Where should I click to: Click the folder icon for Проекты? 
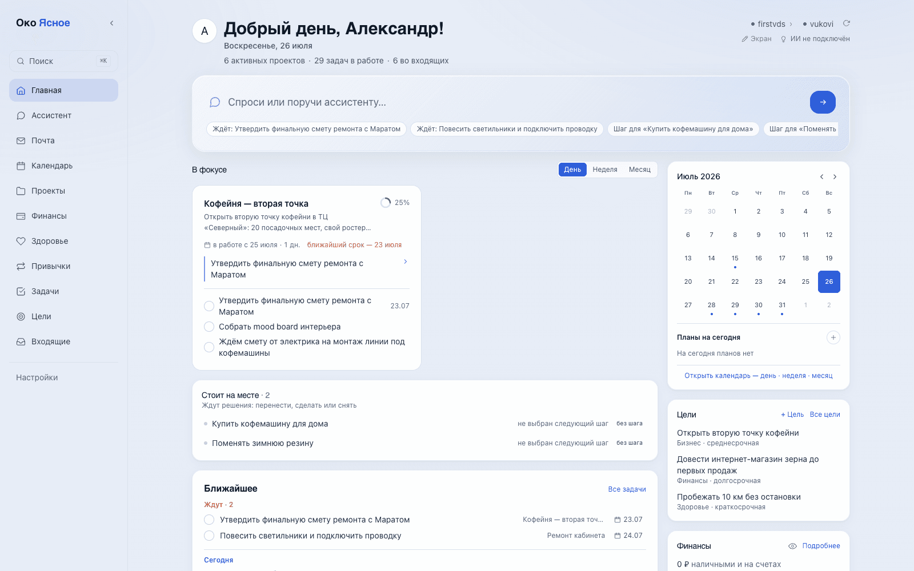[x=21, y=191]
